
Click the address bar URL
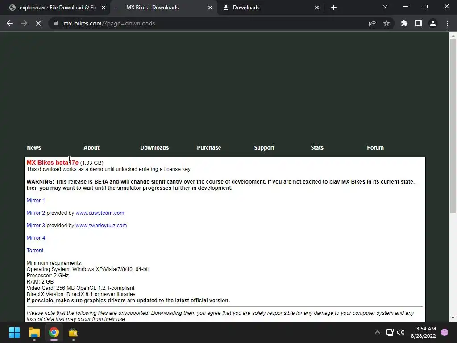pos(109,23)
